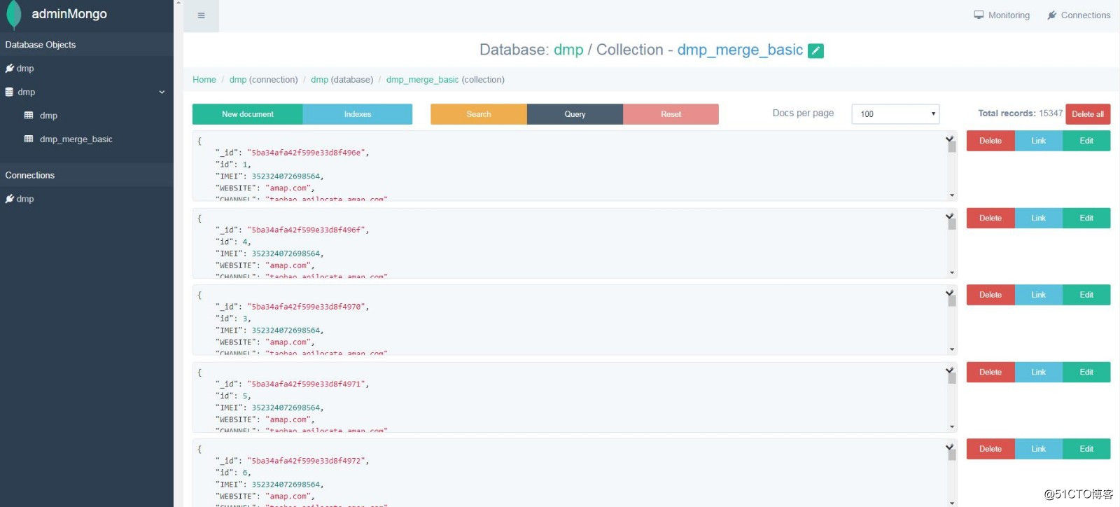1120x507 pixels.
Task: Click down arrow of first document scrollbar
Action: (x=952, y=195)
